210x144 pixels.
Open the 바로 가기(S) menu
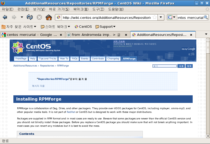coord(59,9)
